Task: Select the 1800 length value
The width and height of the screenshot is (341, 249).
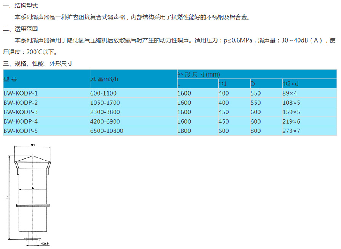Action: pos(184,131)
